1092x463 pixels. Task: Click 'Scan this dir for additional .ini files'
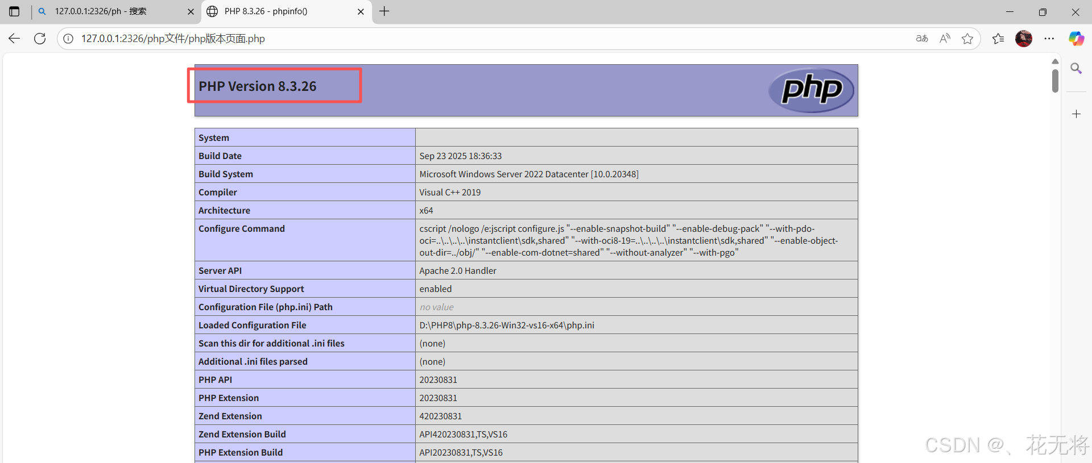coord(271,344)
